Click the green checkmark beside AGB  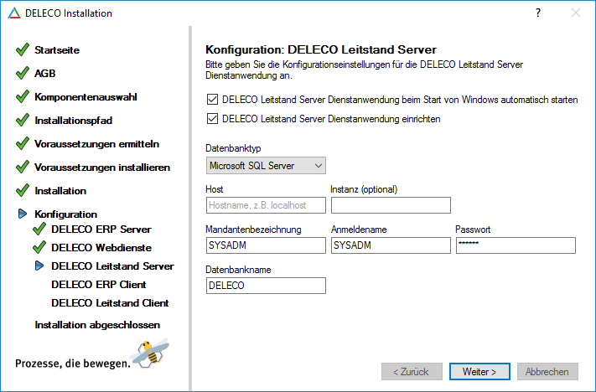coord(23,73)
